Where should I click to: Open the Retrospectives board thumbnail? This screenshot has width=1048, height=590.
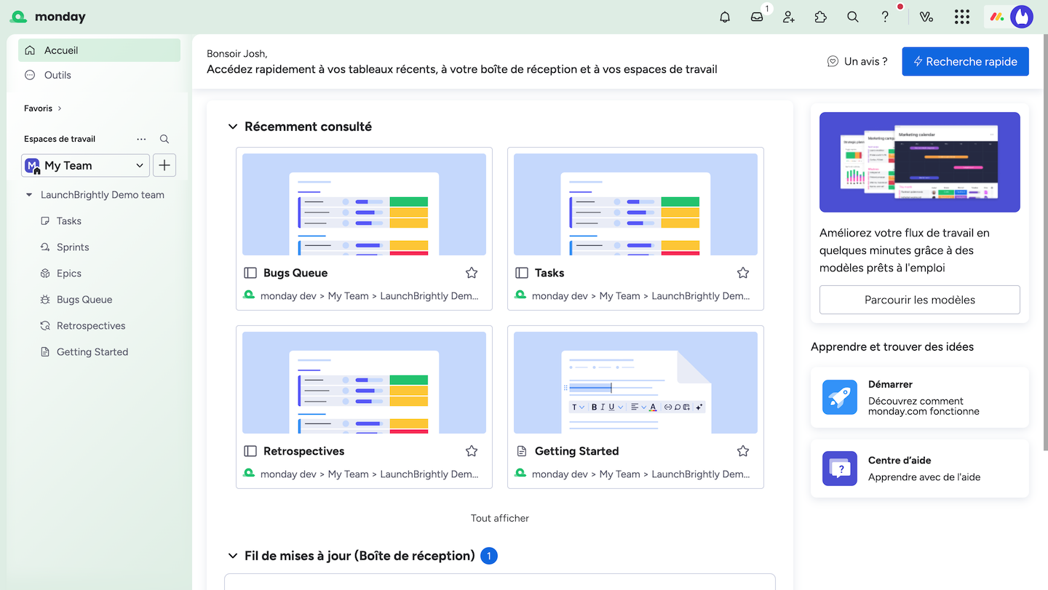click(364, 383)
